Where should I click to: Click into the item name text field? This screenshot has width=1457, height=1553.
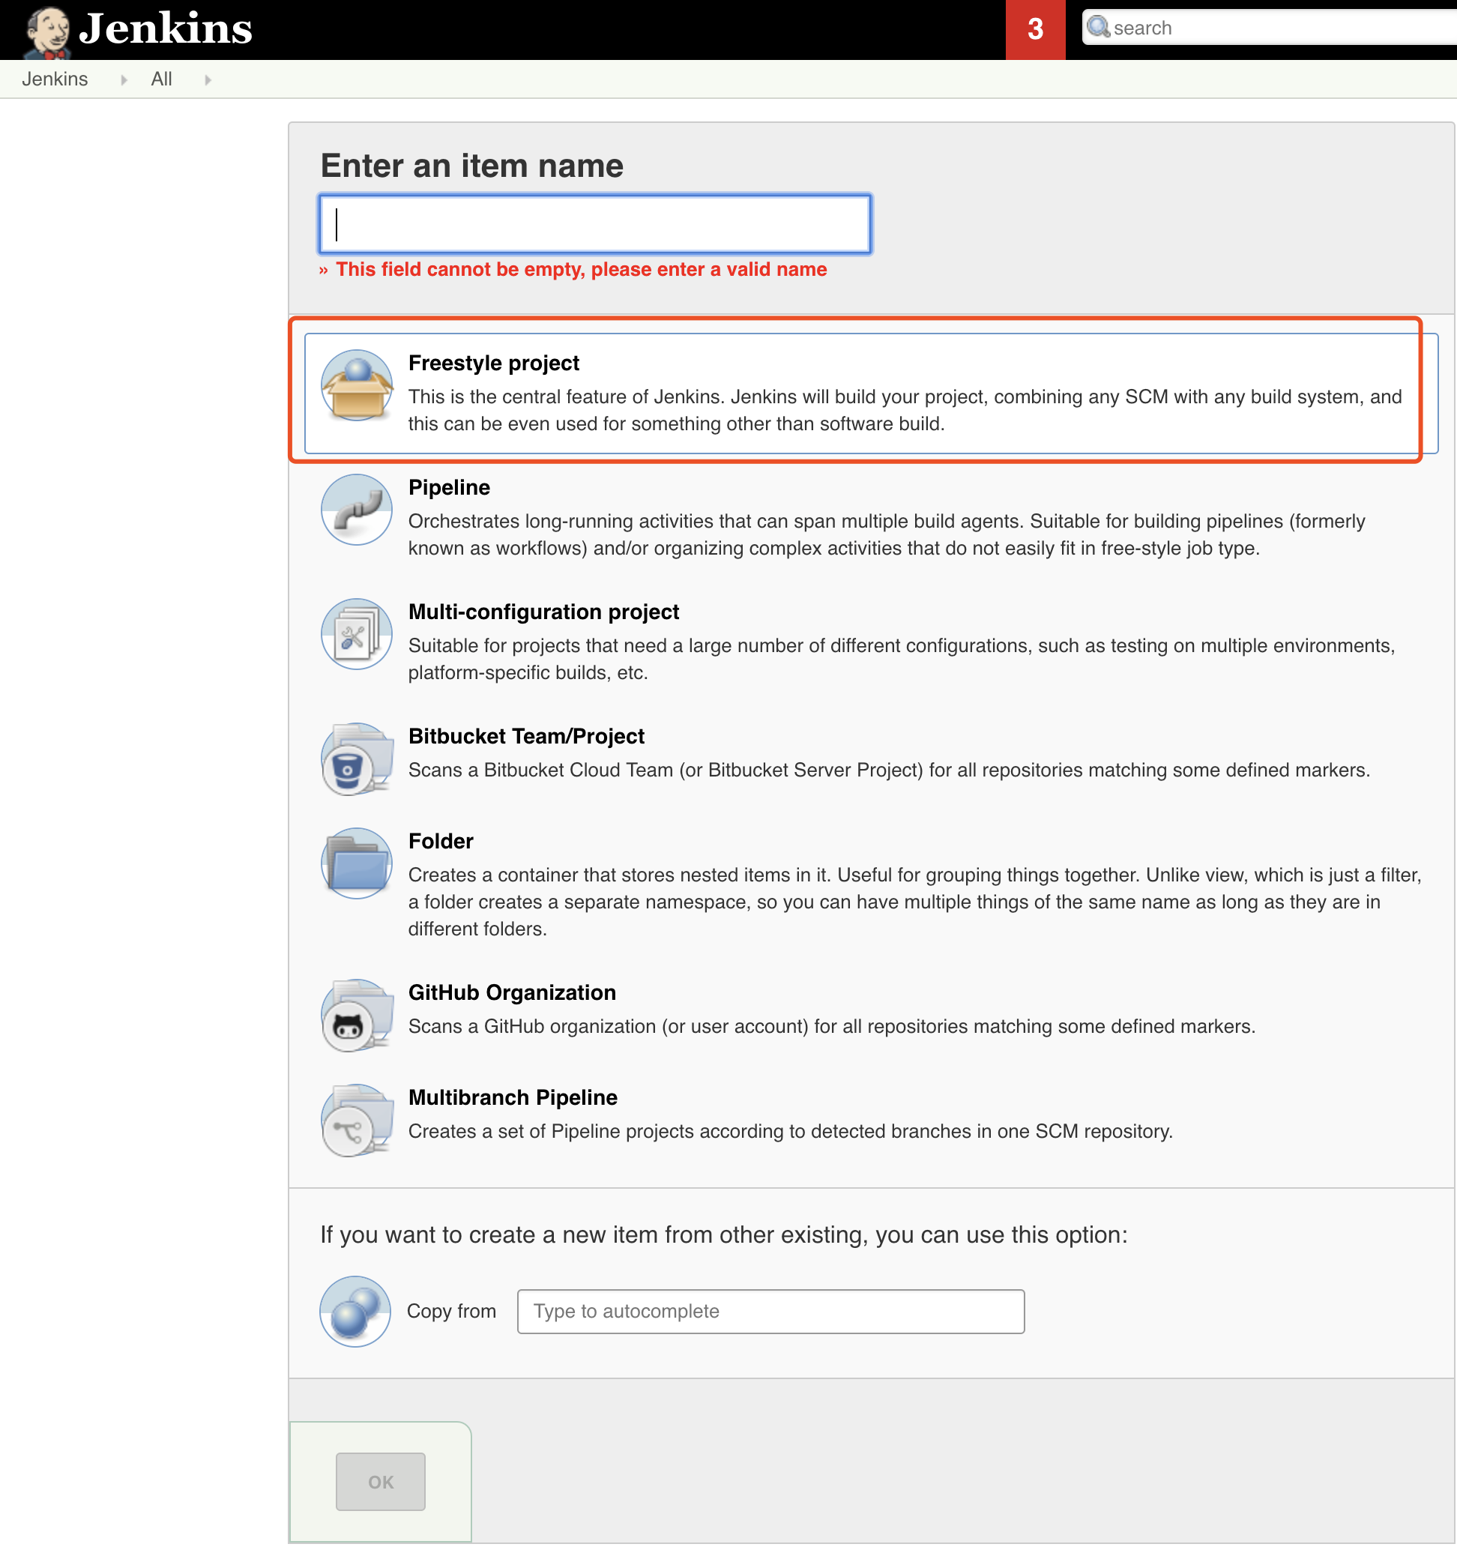(x=594, y=224)
